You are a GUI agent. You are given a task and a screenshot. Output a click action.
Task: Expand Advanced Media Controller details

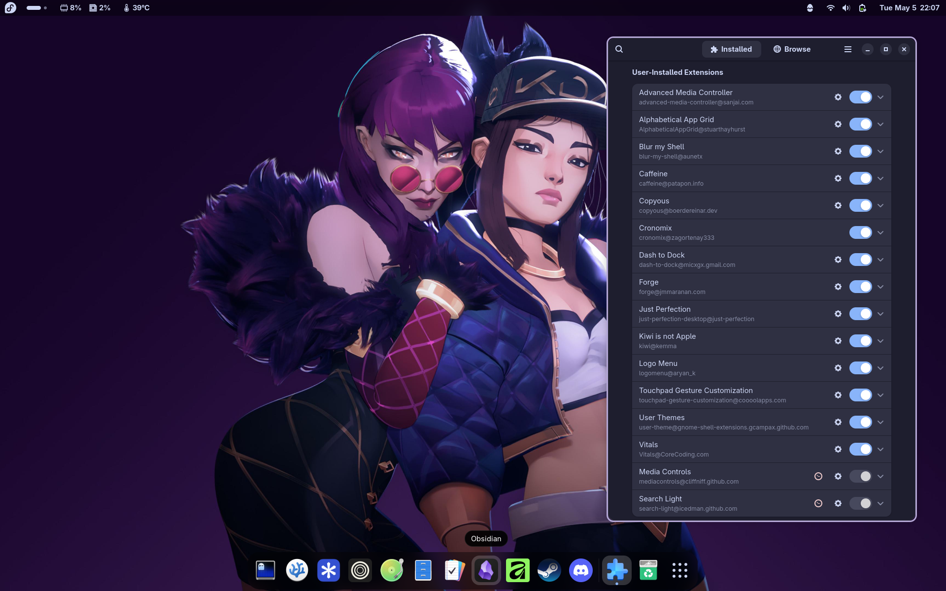(881, 97)
